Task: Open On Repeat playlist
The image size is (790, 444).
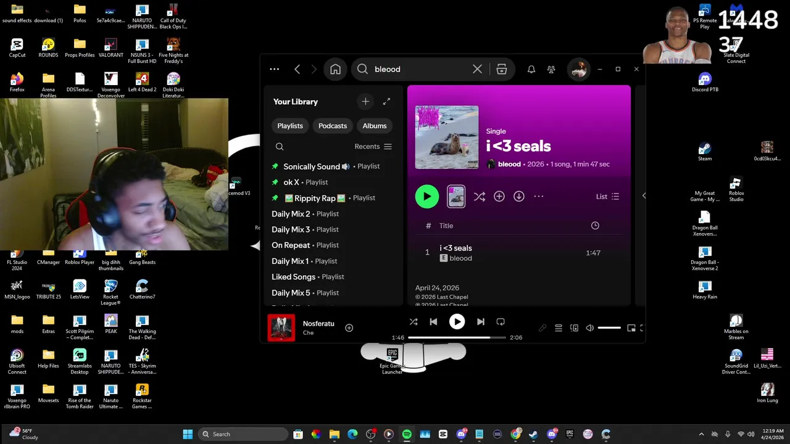Action: tap(332, 245)
